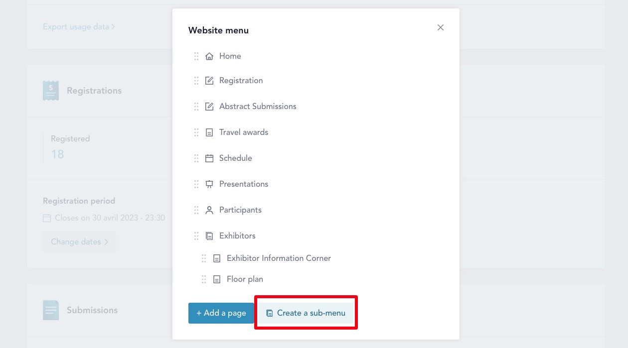Select the Floor plan sub-item
628x348 pixels.
[245, 279]
